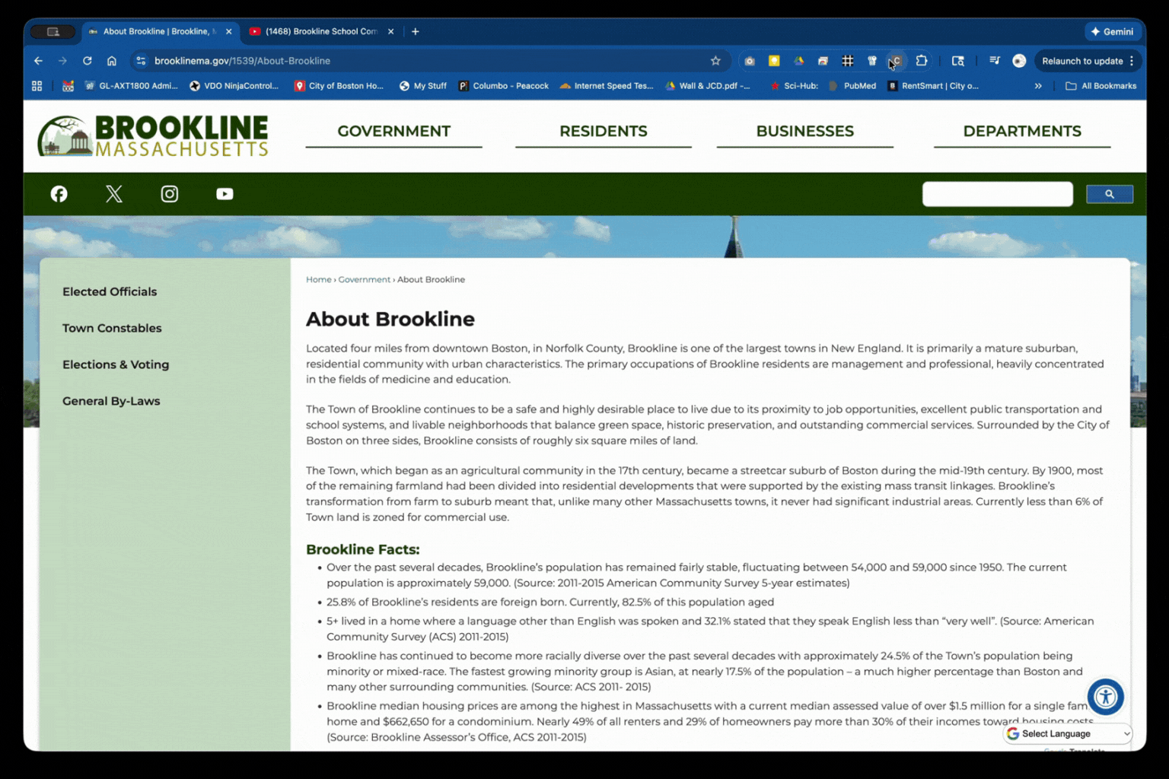Open the browser extensions puzzle icon

pos(922,61)
